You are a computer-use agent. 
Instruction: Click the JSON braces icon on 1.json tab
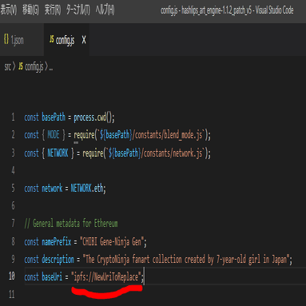pos(6,39)
